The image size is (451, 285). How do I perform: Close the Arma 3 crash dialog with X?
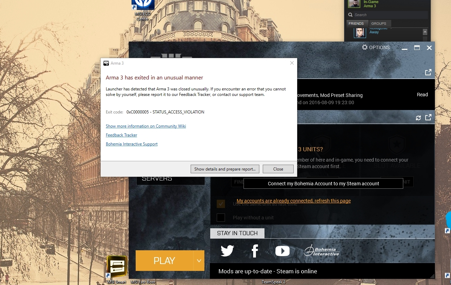pyautogui.click(x=292, y=63)
